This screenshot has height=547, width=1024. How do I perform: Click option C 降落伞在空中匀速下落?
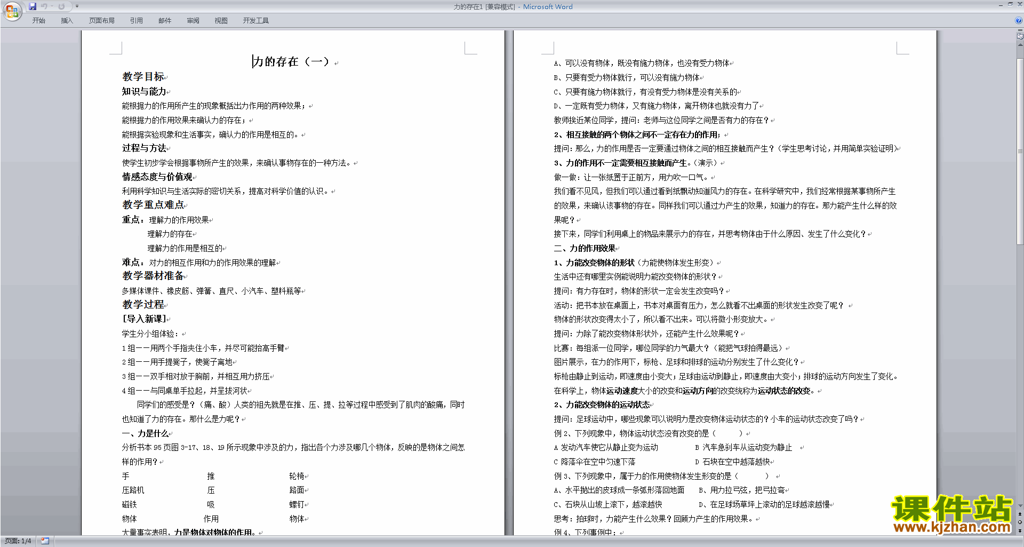pos(595,462)
